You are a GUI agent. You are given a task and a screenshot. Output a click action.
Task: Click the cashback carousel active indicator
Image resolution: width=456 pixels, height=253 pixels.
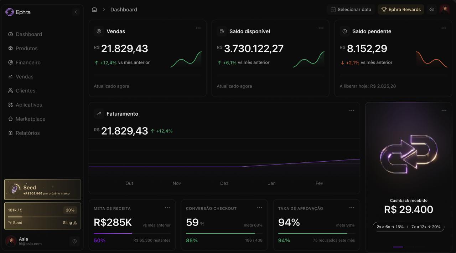tap(398, 247)
